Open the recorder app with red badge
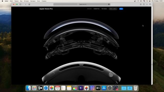 116,88
